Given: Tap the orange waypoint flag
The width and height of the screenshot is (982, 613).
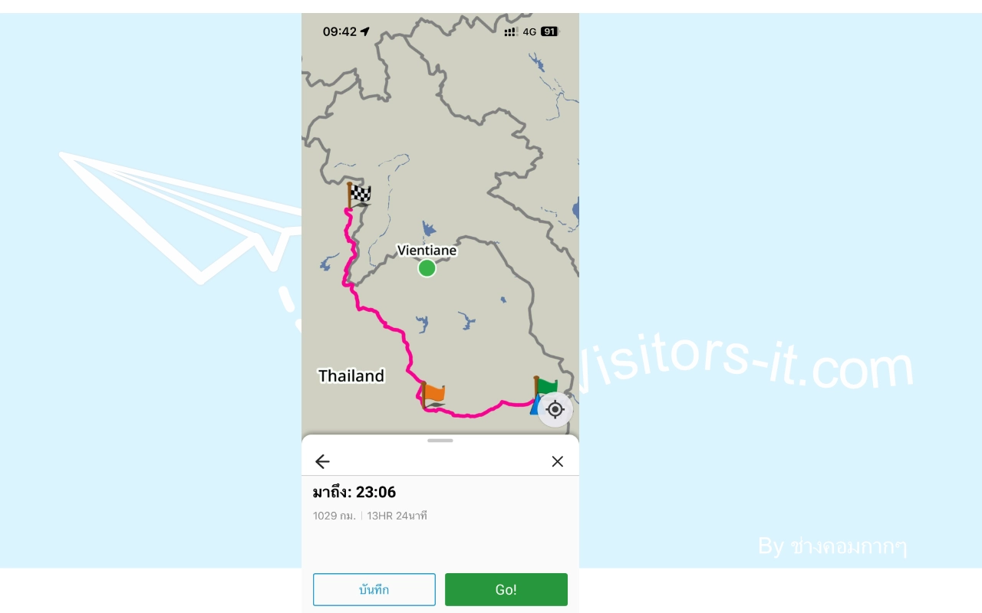Looking at the screenshot, I should tap(433, 394).
